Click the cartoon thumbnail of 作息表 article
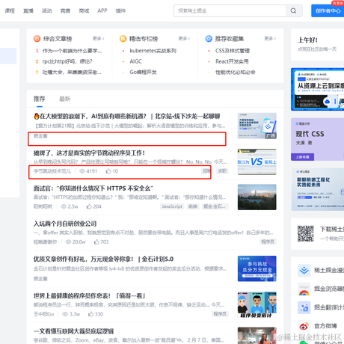The height and width of the screenshot is (344, 344). click(257, 305)
